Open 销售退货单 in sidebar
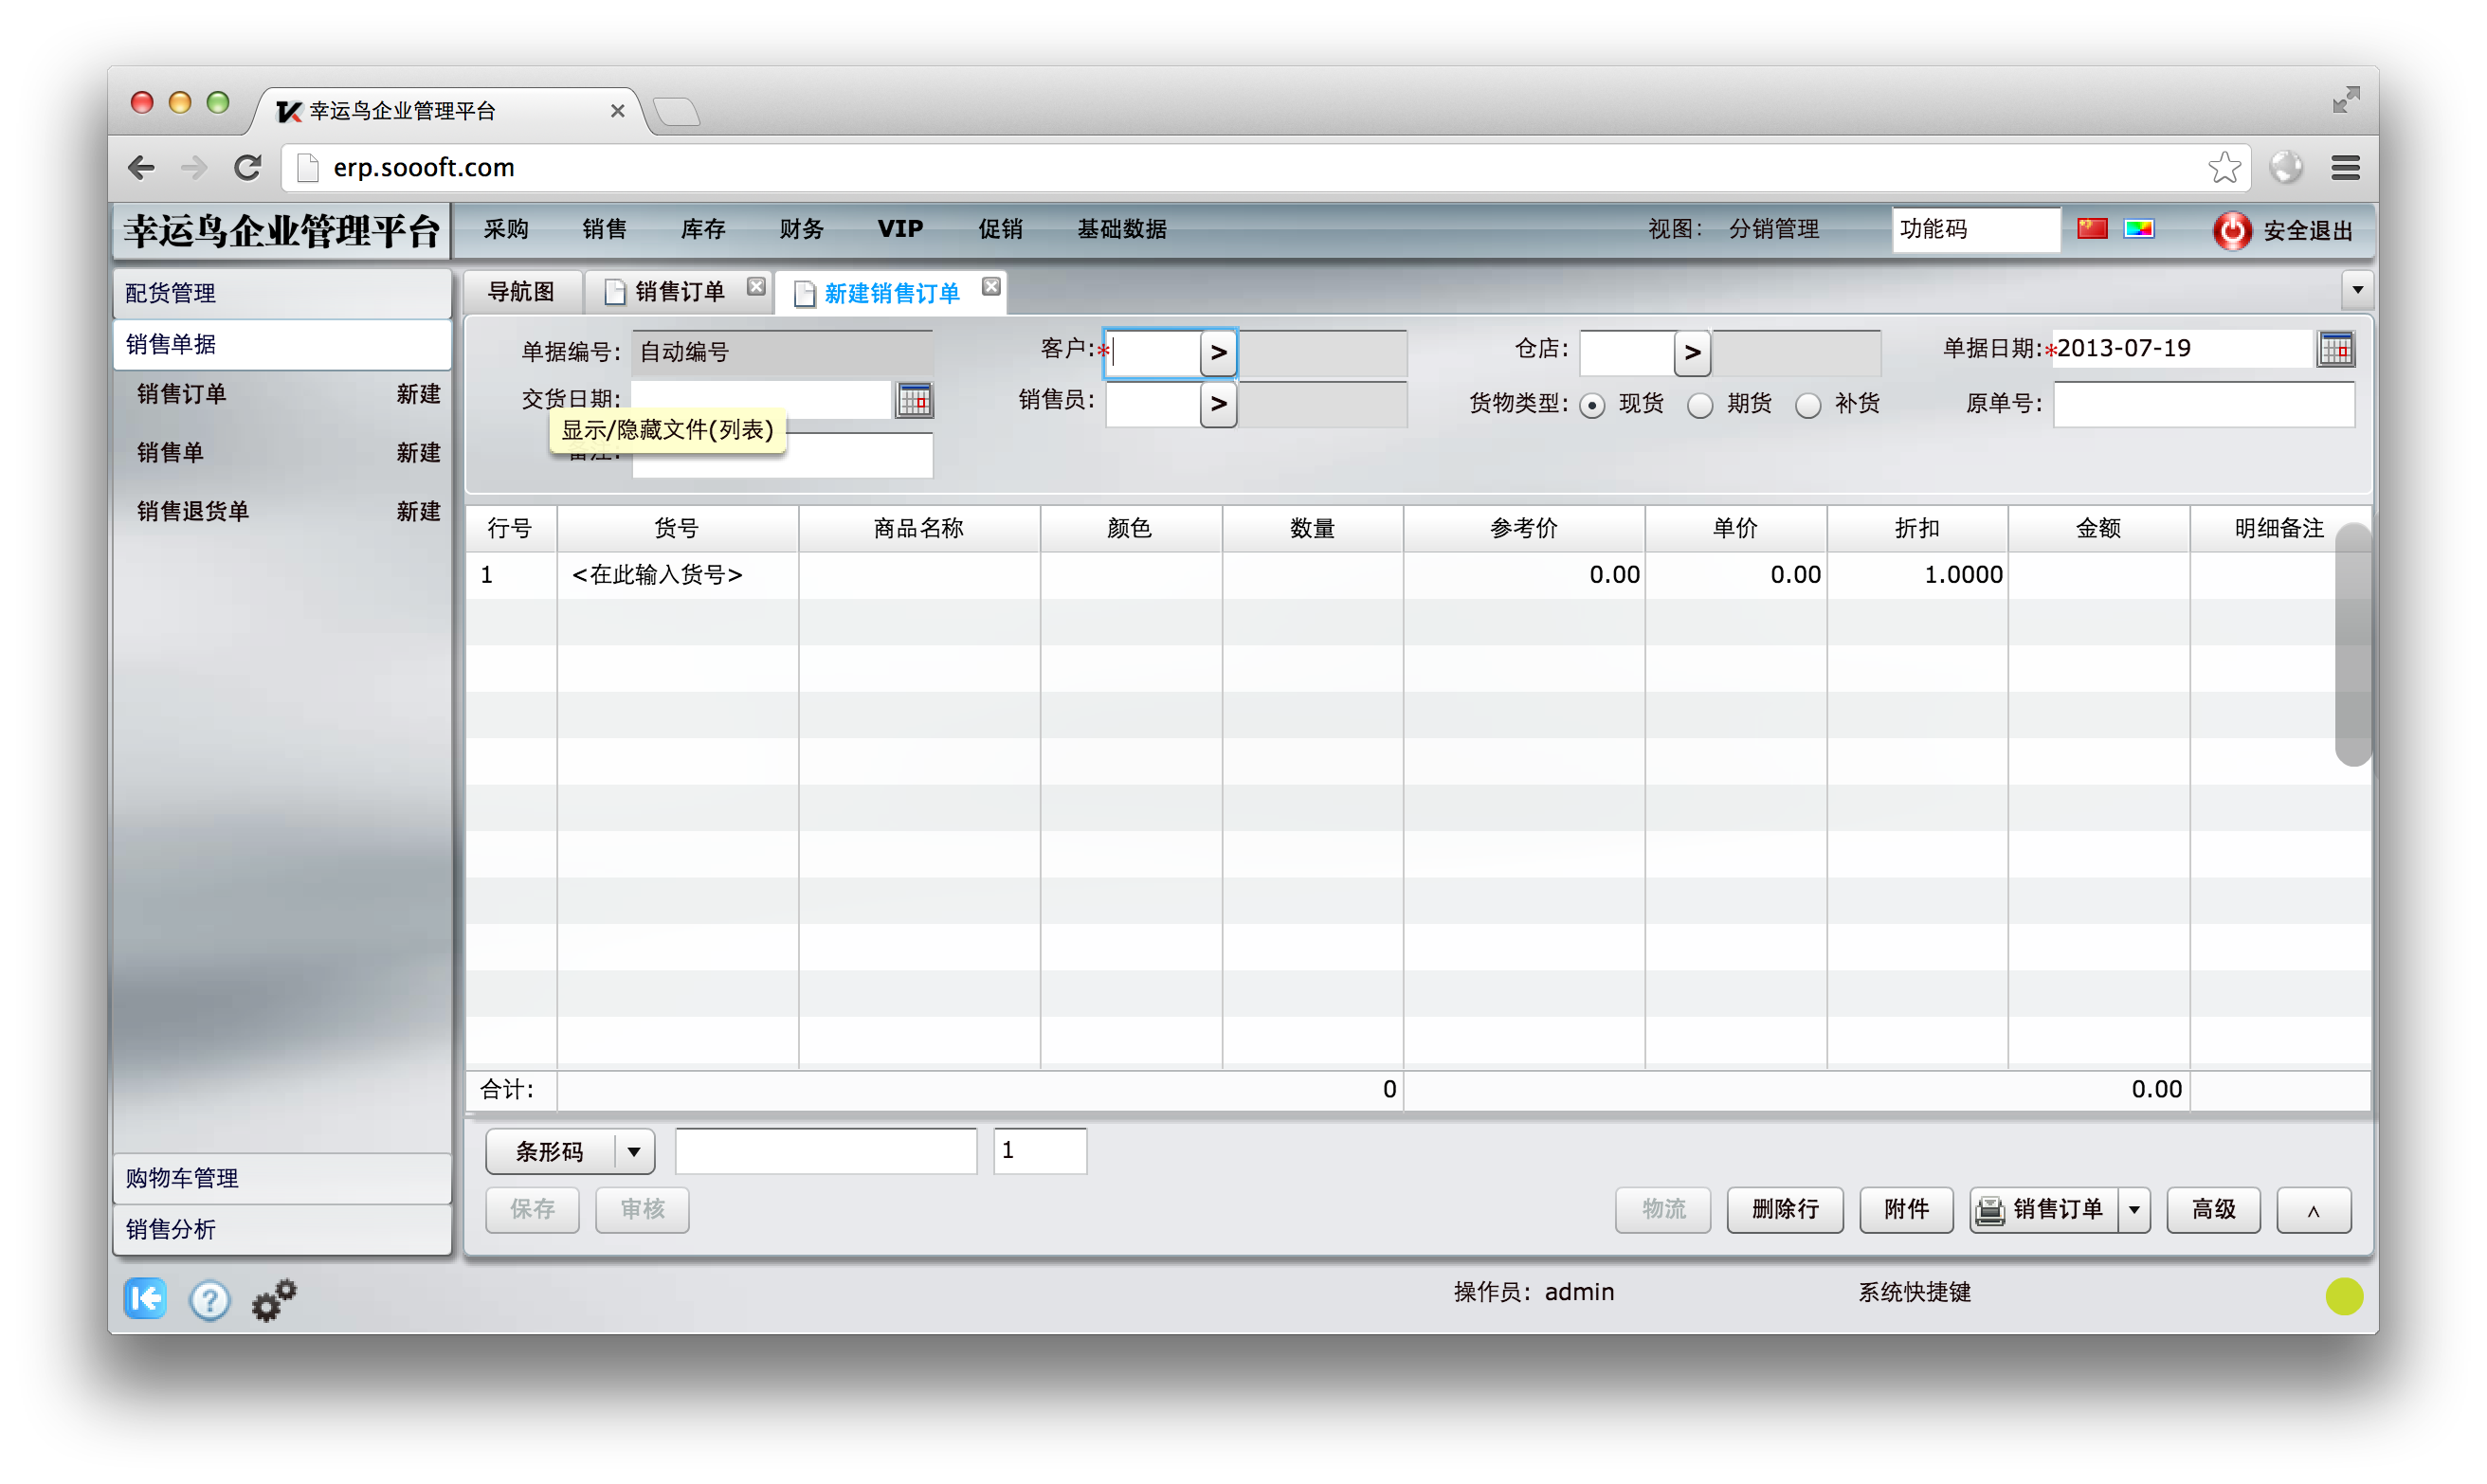This screenshot has width=2487, height=1484. tap(193, 512)
